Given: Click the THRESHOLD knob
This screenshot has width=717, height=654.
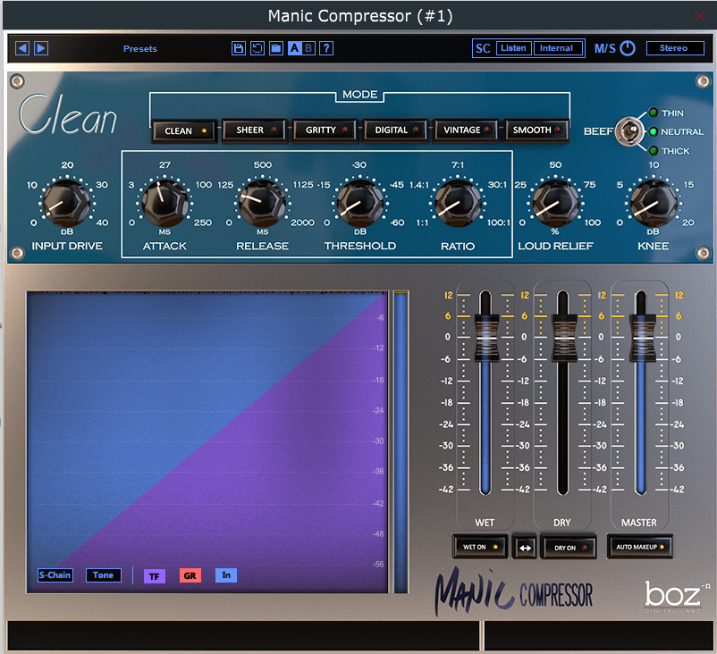Looking at the screenshot, I should tap(360, 203).
